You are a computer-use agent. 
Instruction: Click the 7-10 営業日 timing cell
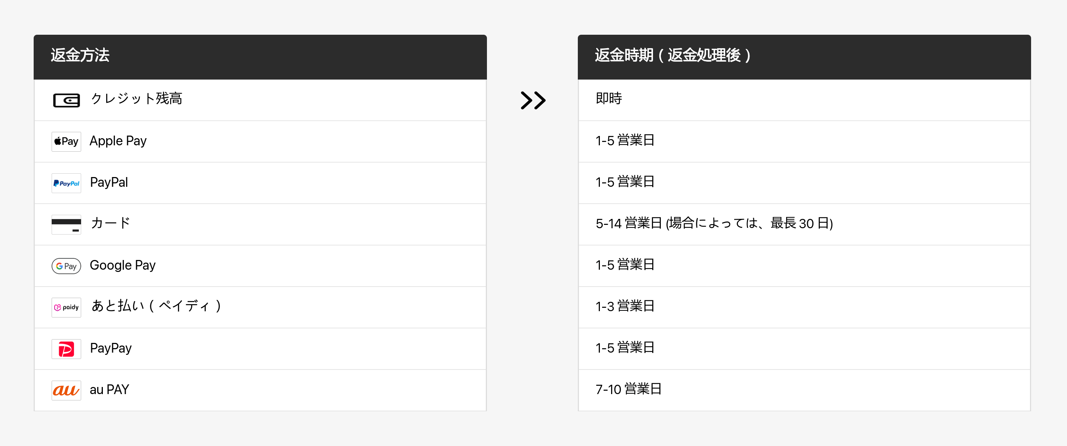(x=628, y=389)
